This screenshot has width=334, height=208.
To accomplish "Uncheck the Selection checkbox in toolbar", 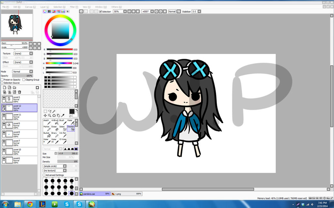I will 100,11.
